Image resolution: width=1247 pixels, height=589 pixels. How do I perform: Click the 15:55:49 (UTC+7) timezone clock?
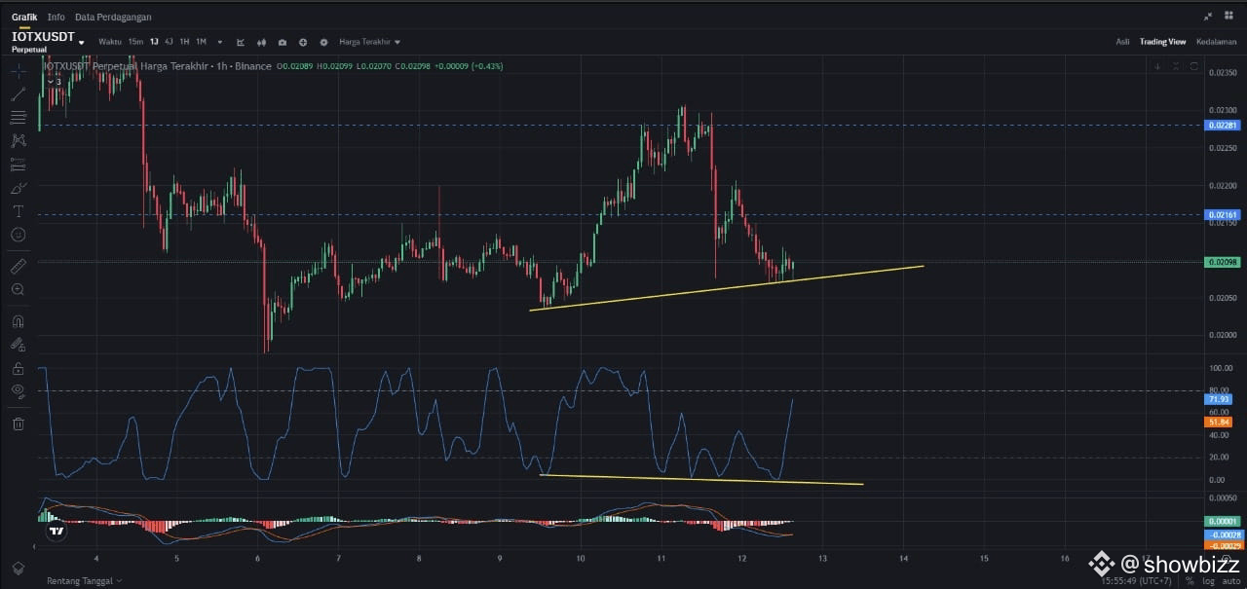point(1139,581)
